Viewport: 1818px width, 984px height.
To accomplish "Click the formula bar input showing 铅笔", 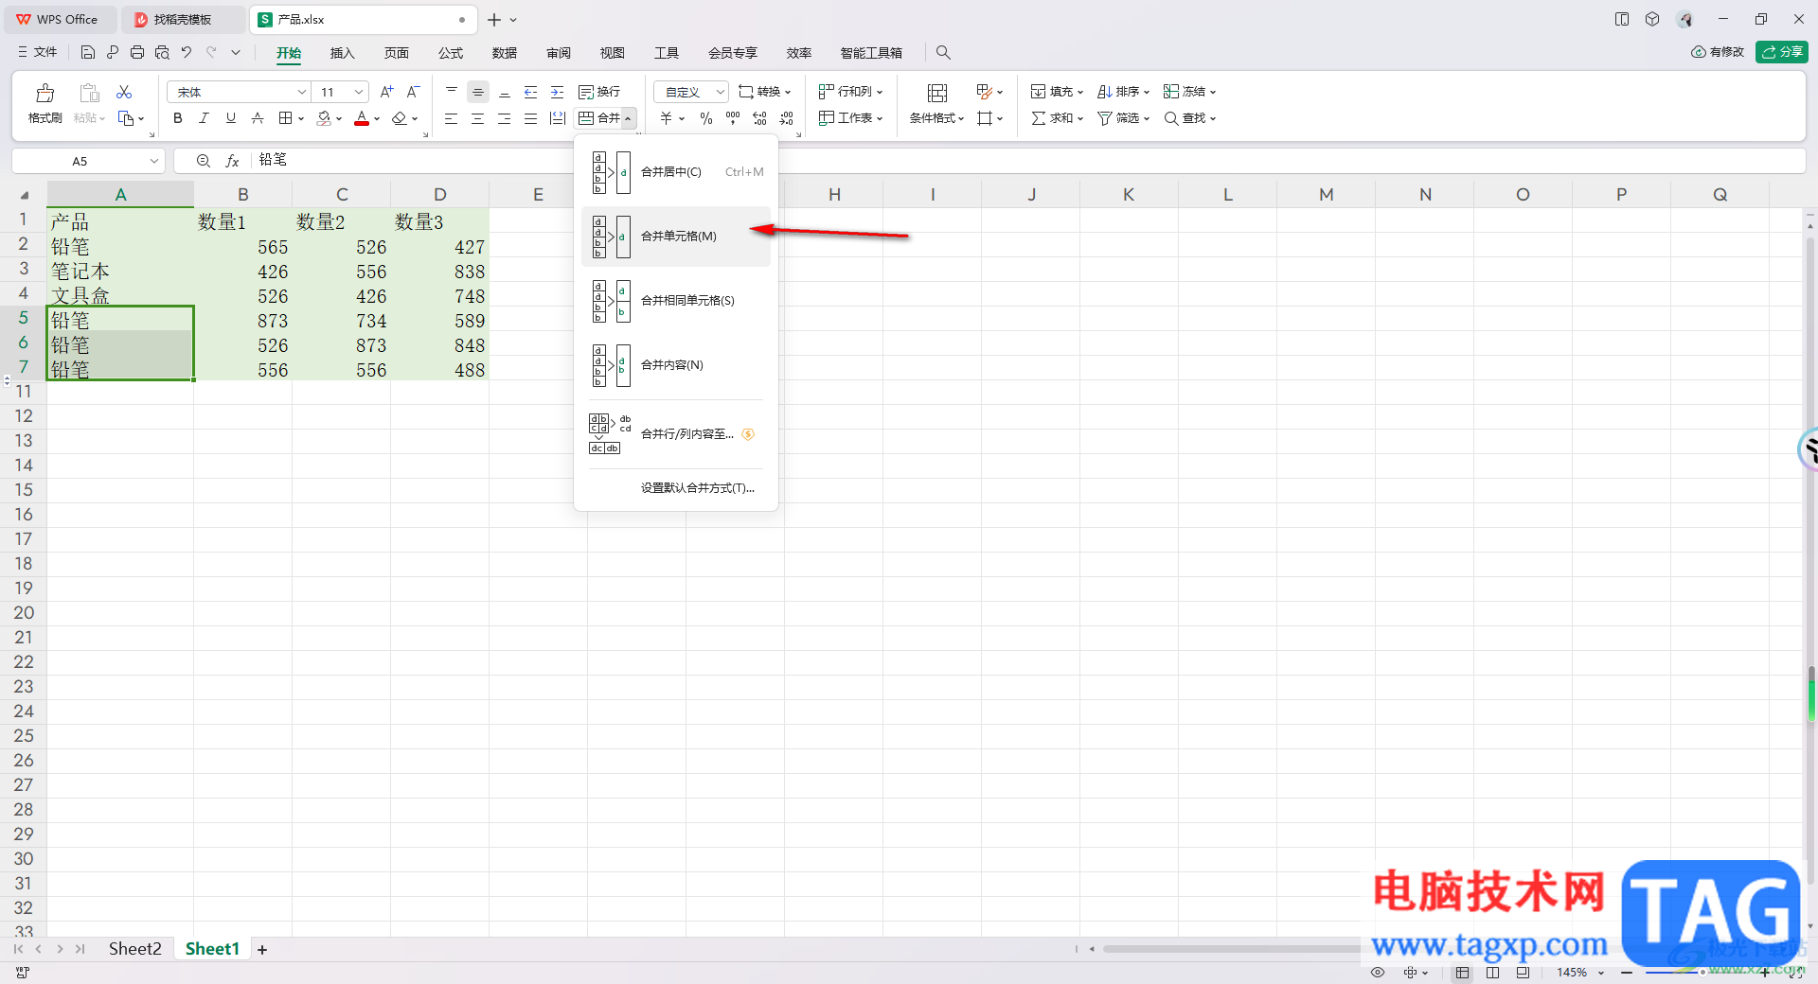I will [x=1027, y=161].
